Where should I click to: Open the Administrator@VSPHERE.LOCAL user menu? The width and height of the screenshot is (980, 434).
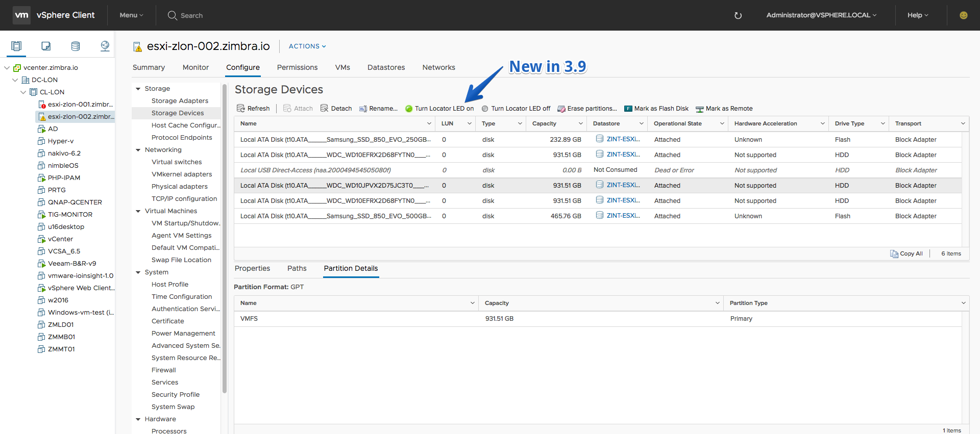[821, 15]
